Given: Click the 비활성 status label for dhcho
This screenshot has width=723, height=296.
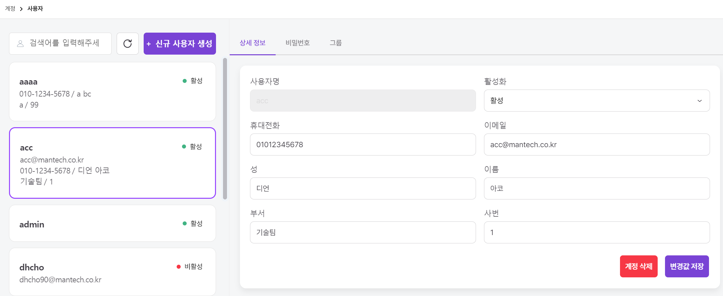Looking at the screenshot, I should pyautogui.click(x=194, y=267).
